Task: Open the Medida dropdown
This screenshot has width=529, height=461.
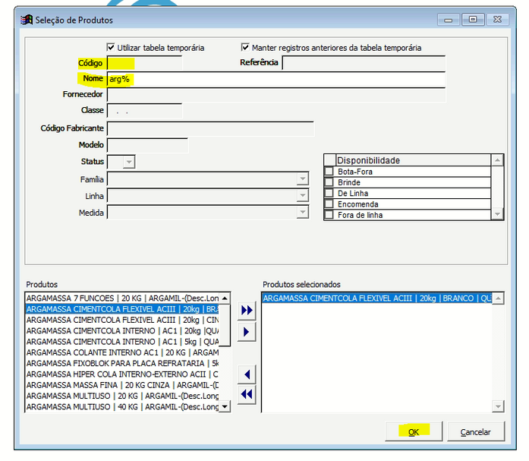Action: 303,213
